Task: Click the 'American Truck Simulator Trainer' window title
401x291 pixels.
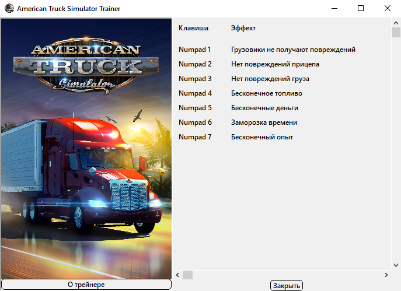Action: (x=68, y=9)
